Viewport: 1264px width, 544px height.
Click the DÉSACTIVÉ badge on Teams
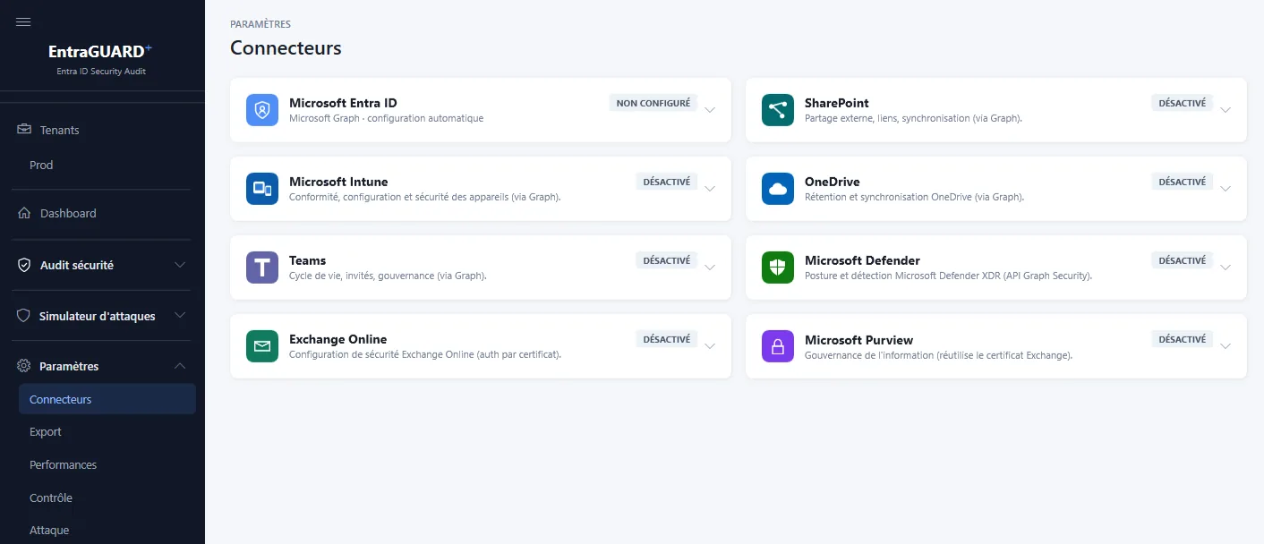click(x=667, y=260)
